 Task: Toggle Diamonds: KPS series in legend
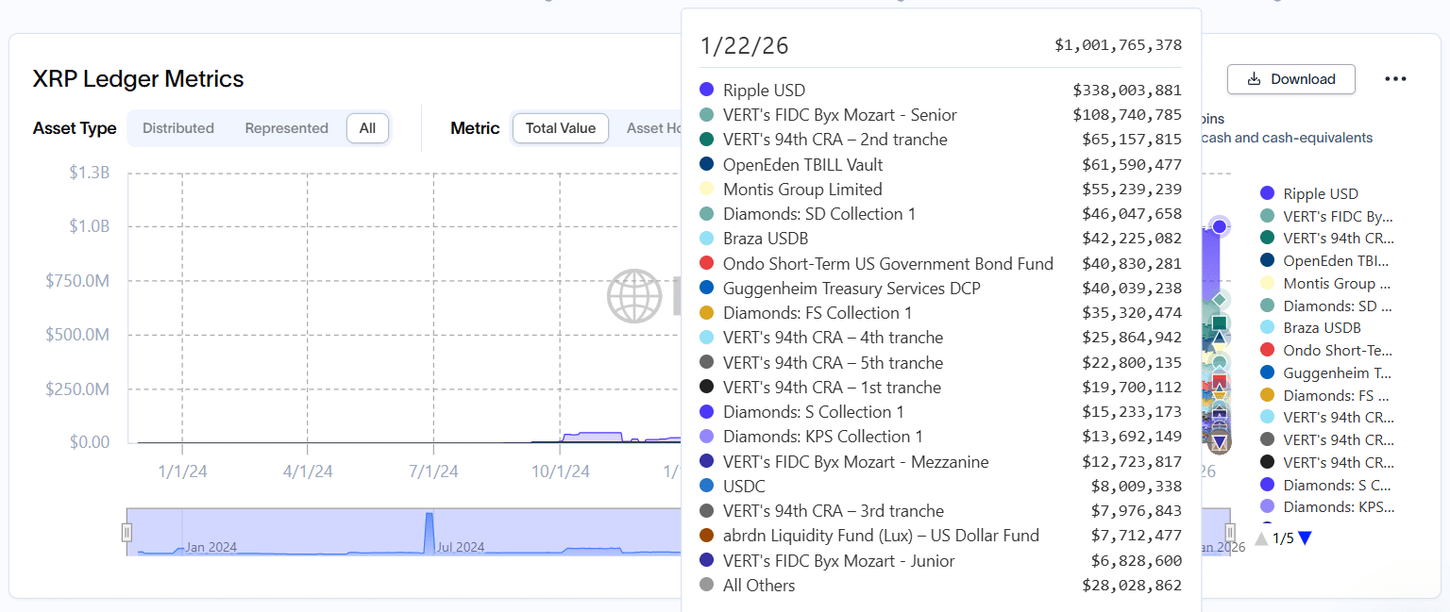(x=1338, y=507)
